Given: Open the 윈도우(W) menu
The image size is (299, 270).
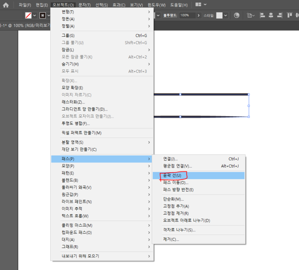Looking at the screenshot, I should click(157, 5).
